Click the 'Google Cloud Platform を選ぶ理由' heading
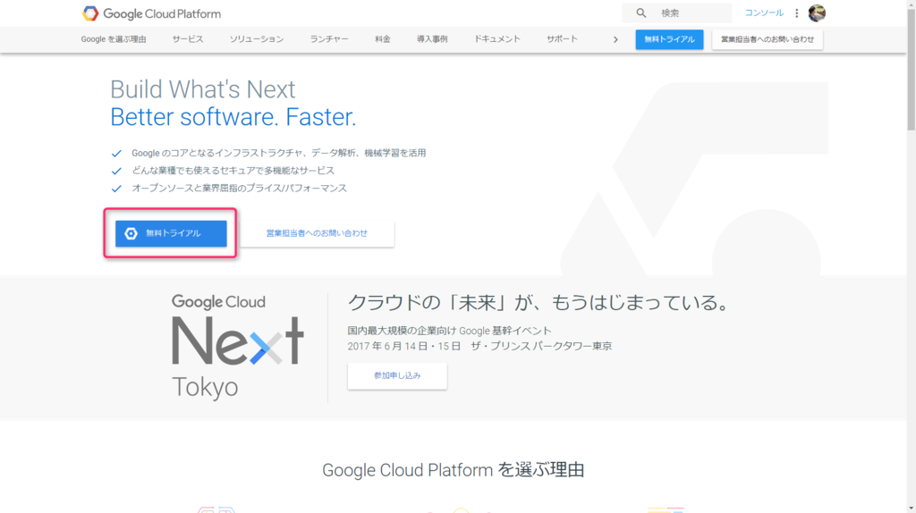 click(x=453, y=470)
